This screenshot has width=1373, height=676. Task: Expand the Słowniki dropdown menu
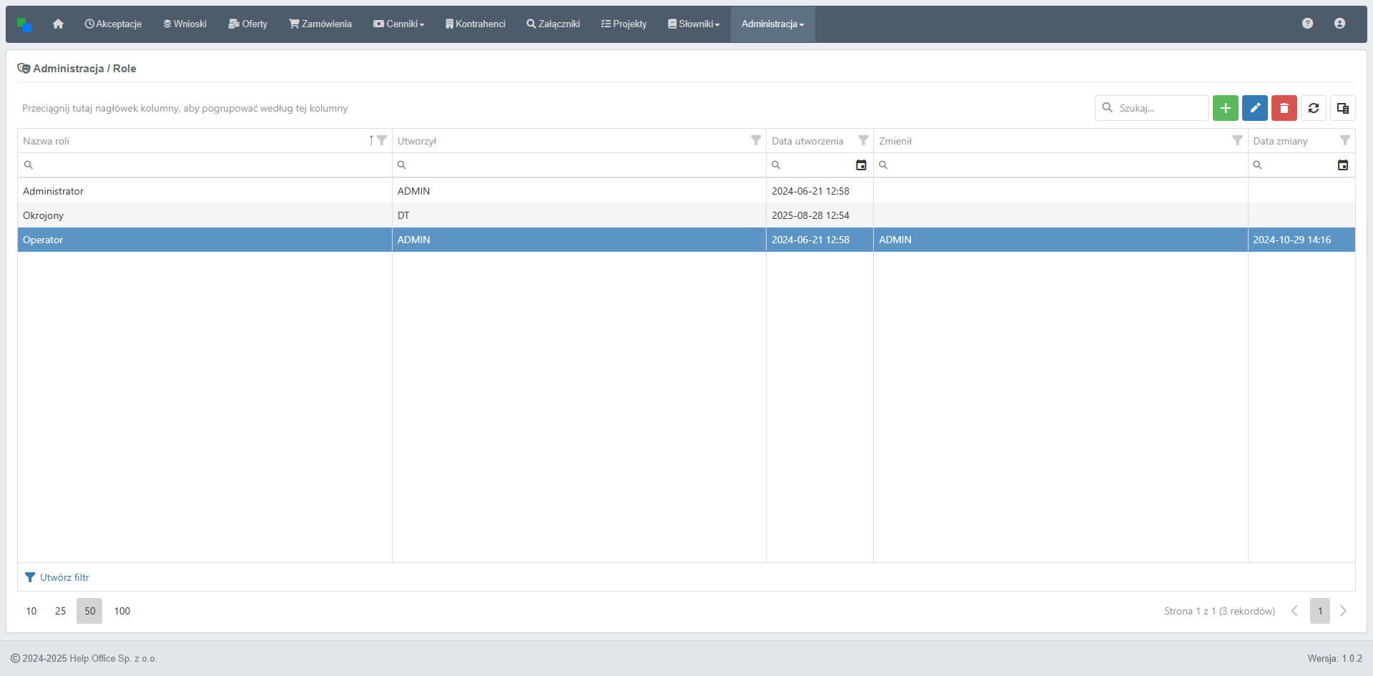click(694, 24)
